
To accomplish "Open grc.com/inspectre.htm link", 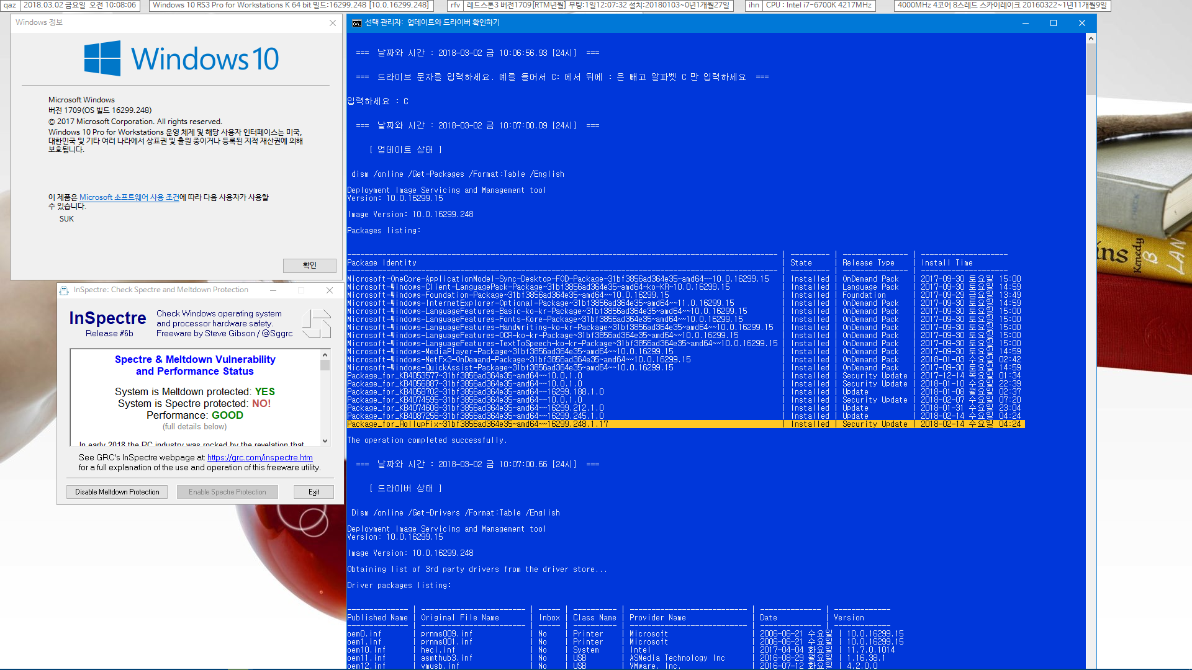I will pyautogui.click(x=260, y=457).
